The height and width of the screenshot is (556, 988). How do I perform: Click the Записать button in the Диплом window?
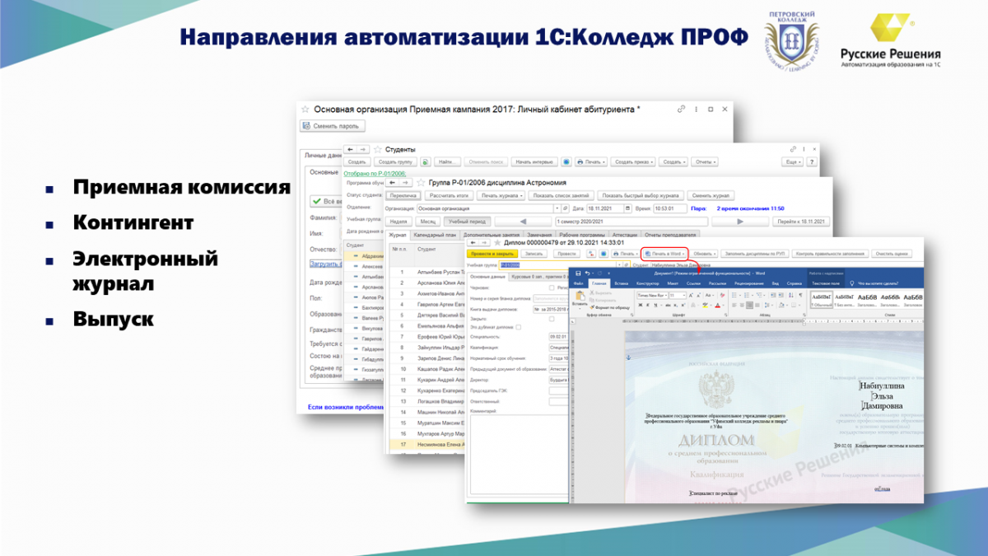point(533,253)
